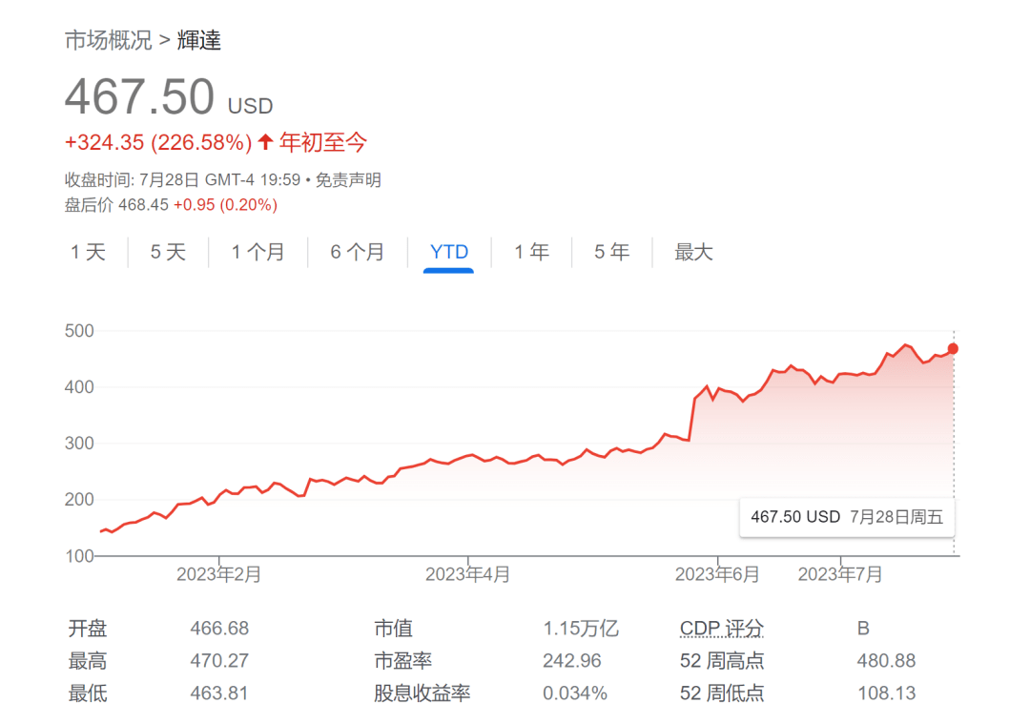
Task: Click the 52 周低点 value 108.13
Action: (x=886, y=693)
